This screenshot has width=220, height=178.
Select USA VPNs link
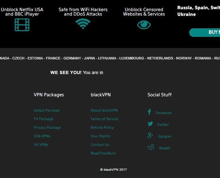(x=42, y=136)
